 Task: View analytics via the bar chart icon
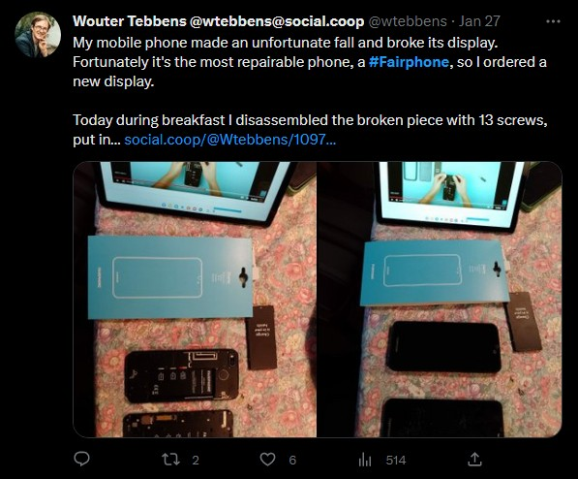[365, 460]
